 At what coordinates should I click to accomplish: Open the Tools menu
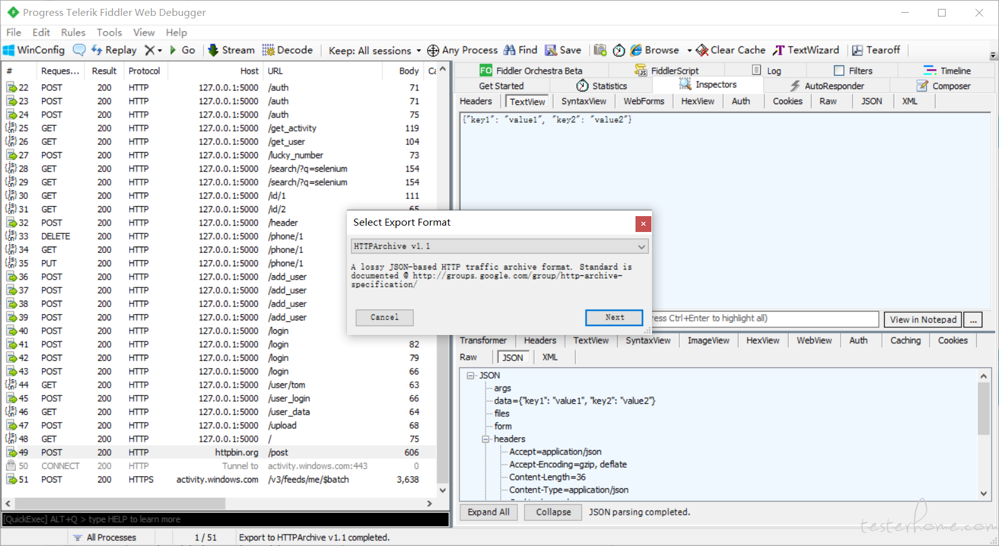pos(109,32)
